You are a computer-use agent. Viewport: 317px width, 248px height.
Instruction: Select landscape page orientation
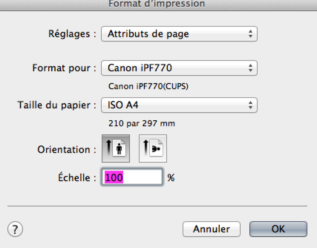(153, 149)
